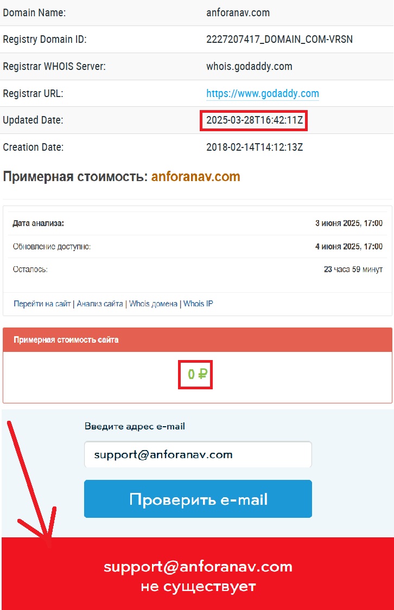394x610 pixels.
Task: Click the 'Примерная стоимость сайта' red header
Action: (x=198, y=339)
